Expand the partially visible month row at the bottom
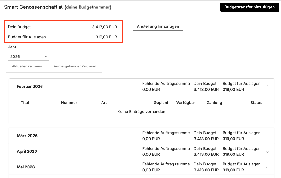281x178 pixels. coord(267,177)
